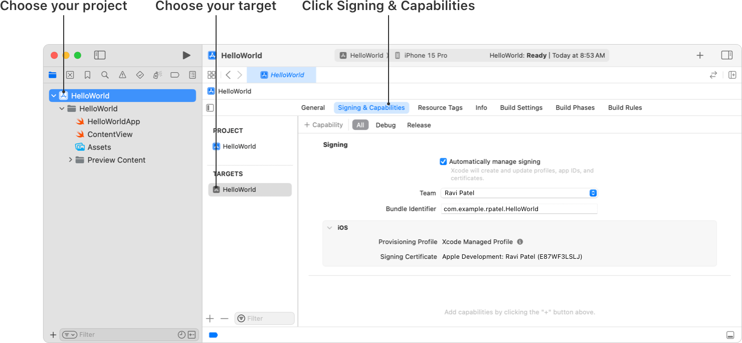The height and width of the screenshot is (343, 742).
Task: Toggle the right inspector panel icon
Action: (x=726, y=55)
